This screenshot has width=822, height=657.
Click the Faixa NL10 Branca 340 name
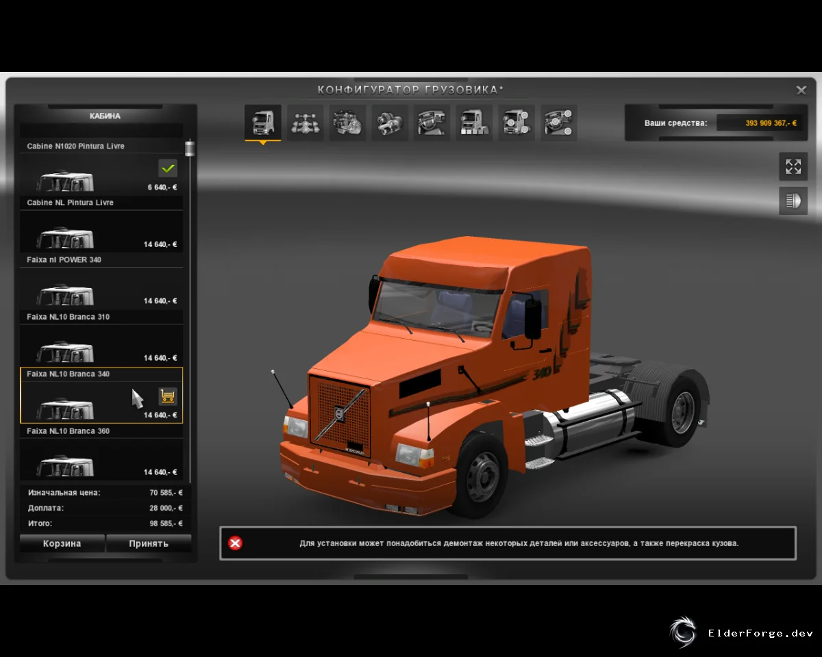point(68,374)
